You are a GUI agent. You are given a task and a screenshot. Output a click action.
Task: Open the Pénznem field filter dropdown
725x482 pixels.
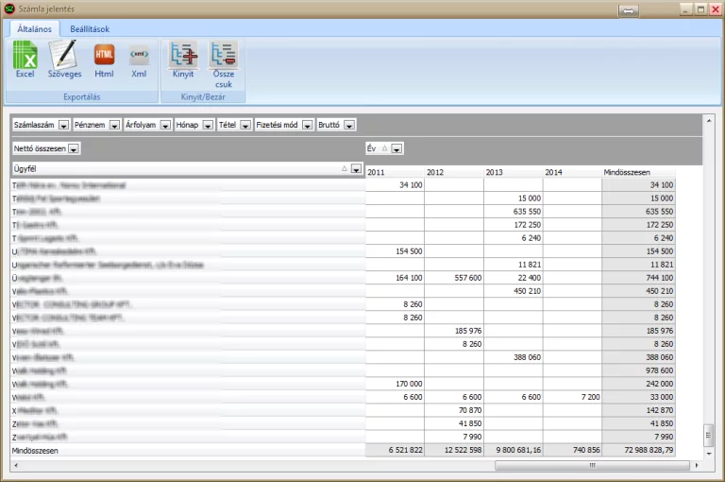(x=115, y=125)
